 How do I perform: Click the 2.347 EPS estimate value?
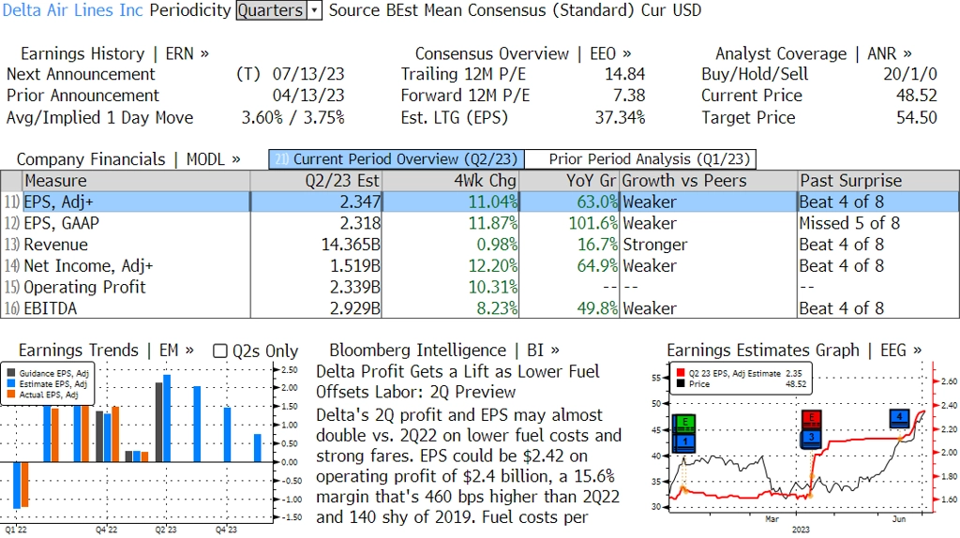pyautogui.click(x=360, y=202)
